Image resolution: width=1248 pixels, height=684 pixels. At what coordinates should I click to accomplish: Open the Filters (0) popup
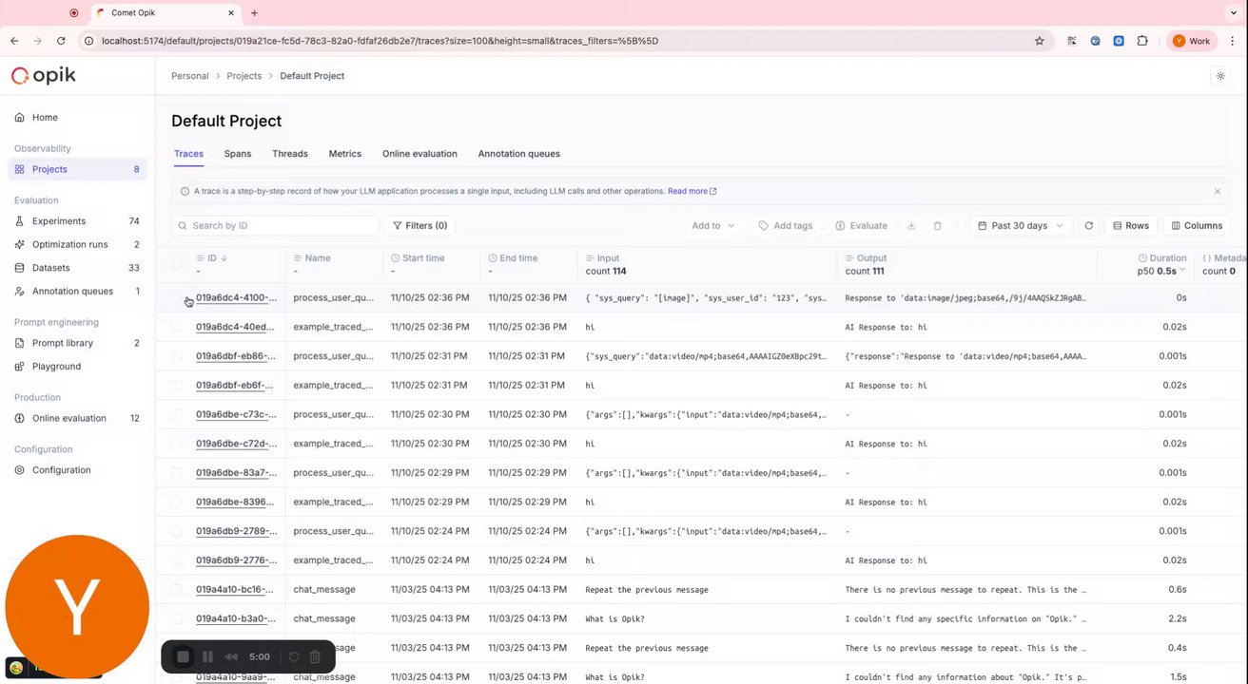419,226
